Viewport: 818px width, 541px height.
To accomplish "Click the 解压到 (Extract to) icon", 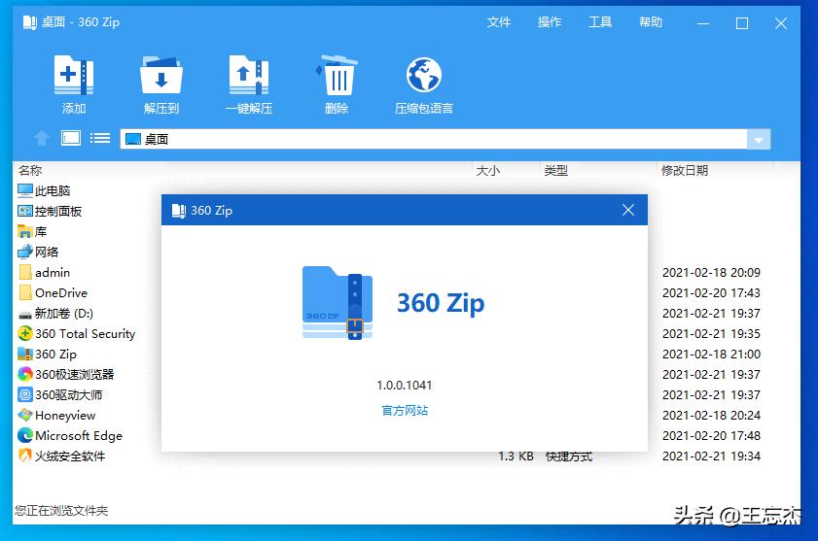I will point(161,75).
